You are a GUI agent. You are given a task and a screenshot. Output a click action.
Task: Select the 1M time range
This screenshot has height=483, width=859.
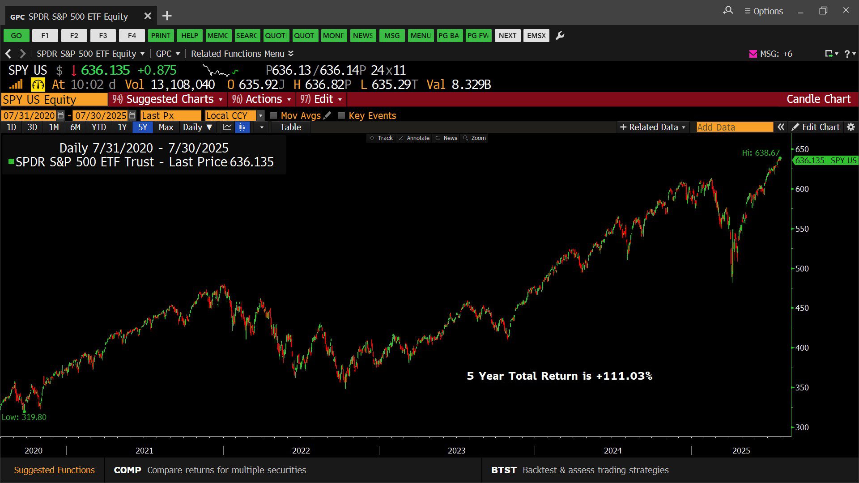pyautogui.click(x=54, y=127)
